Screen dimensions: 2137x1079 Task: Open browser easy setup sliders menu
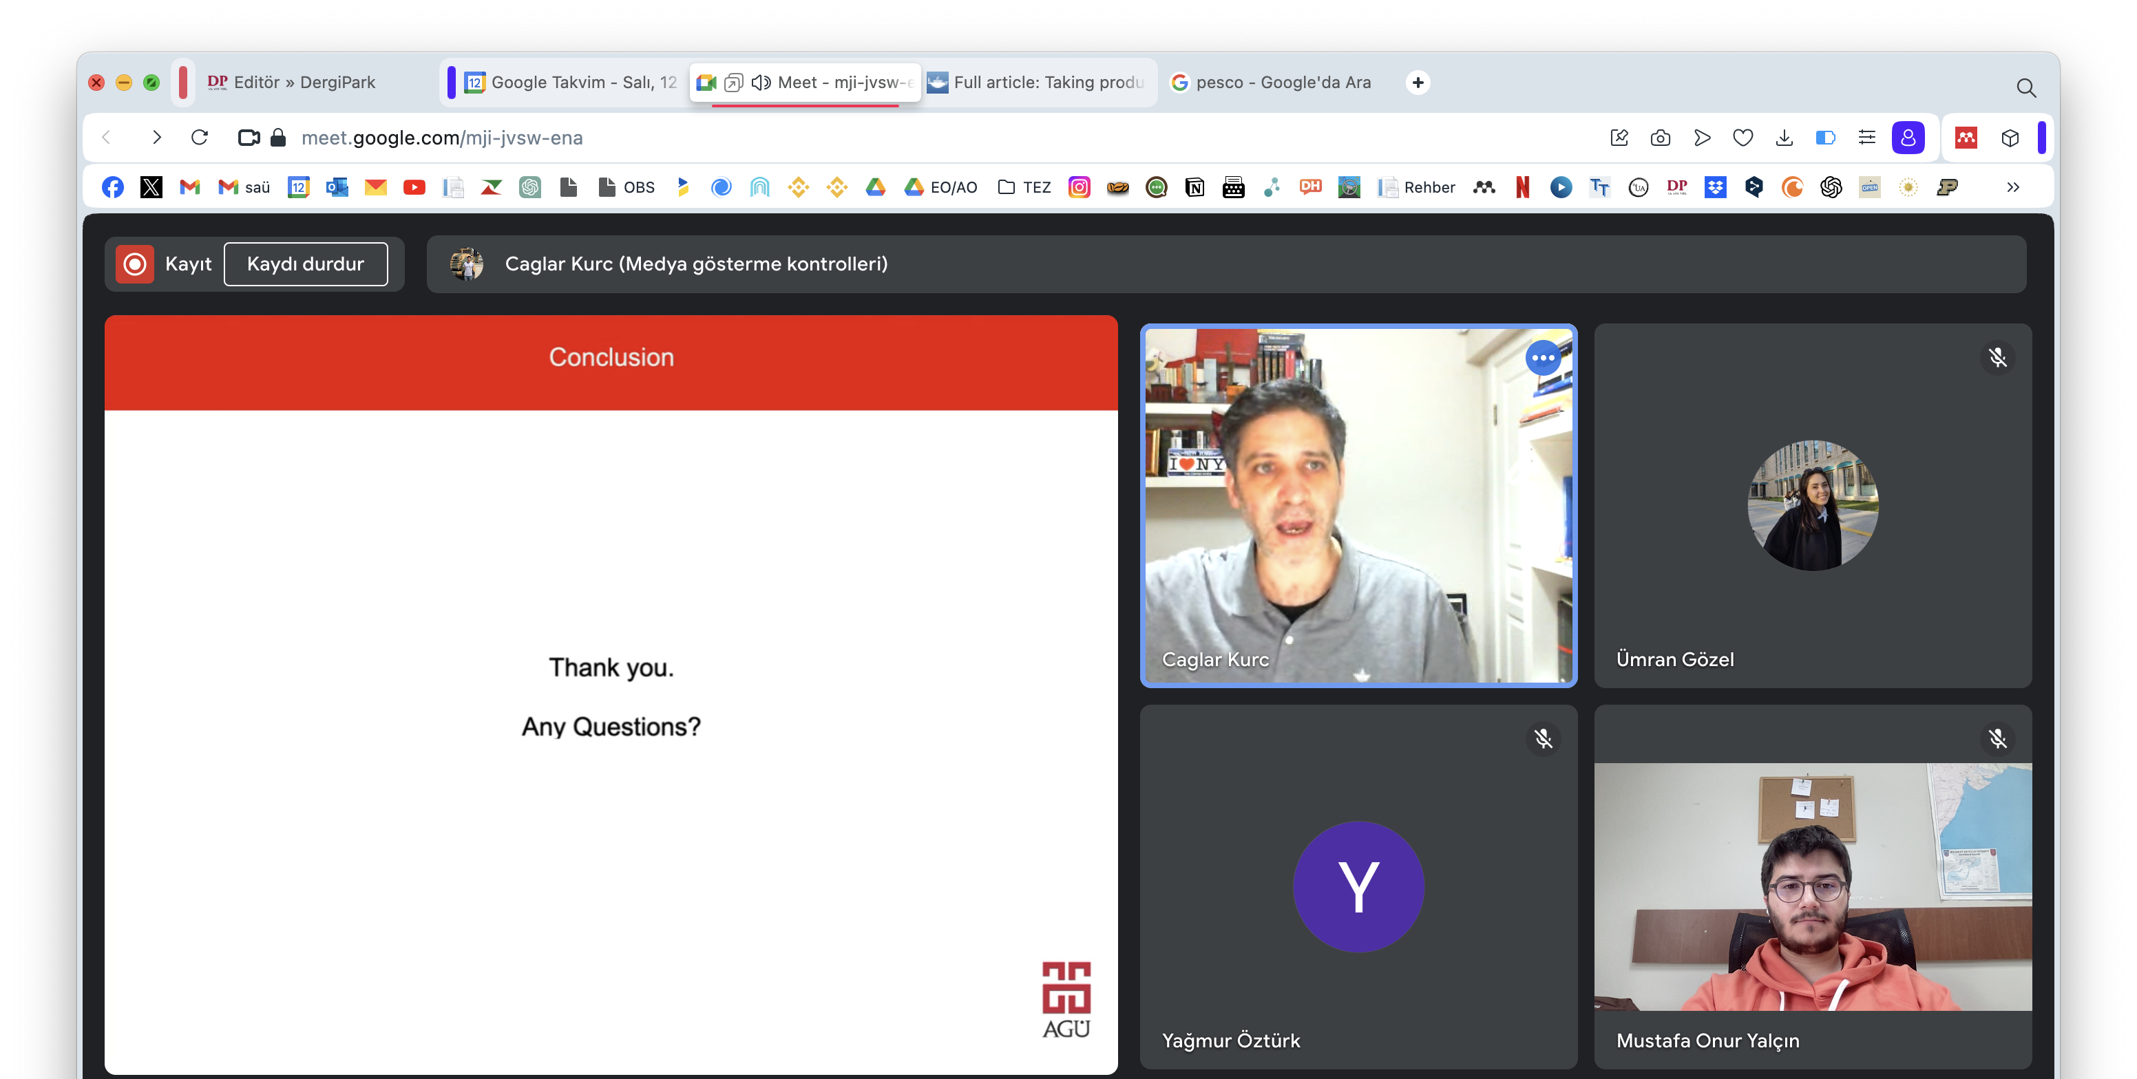point(1866,138)
